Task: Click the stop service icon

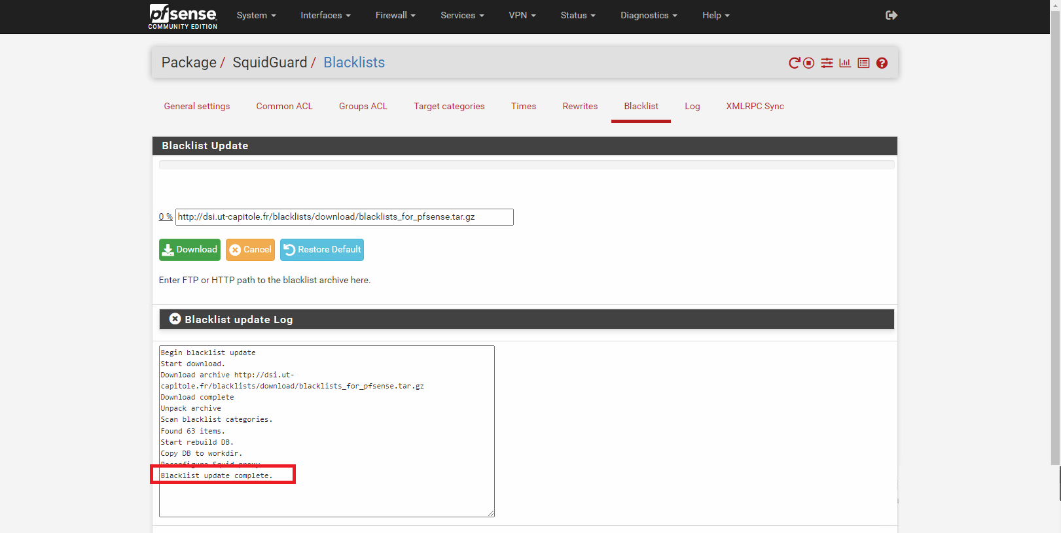Action: [x=809, y=63]
